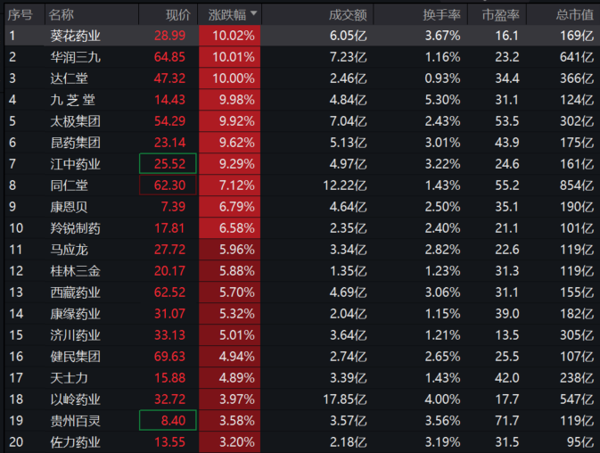
Task: Click the 10.01% change cell
Action: coord(230,57)
